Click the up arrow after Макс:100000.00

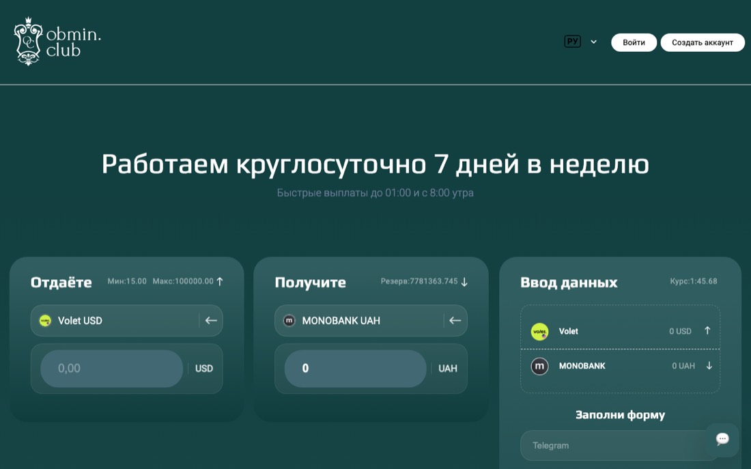point(220,282)
